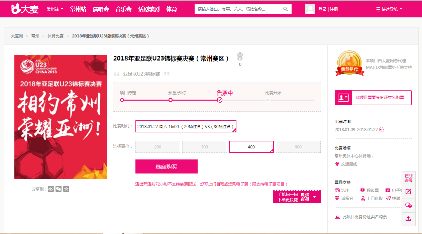Click the flower like icon beside title
Image resolution: width=422 pixels, height=234 pixels.
click(240, 56)
